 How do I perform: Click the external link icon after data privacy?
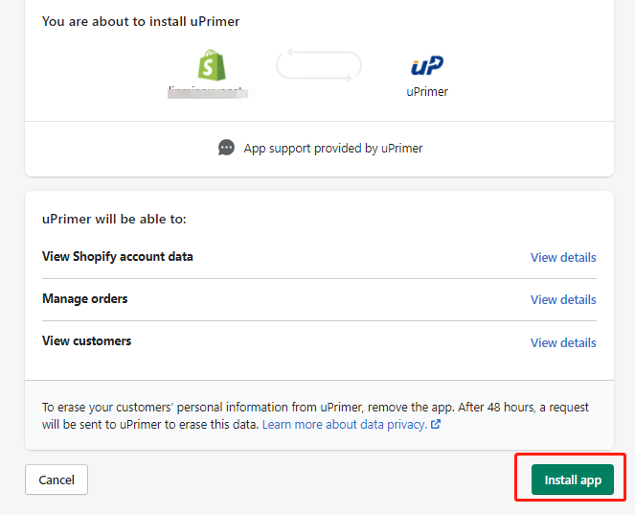436,424
